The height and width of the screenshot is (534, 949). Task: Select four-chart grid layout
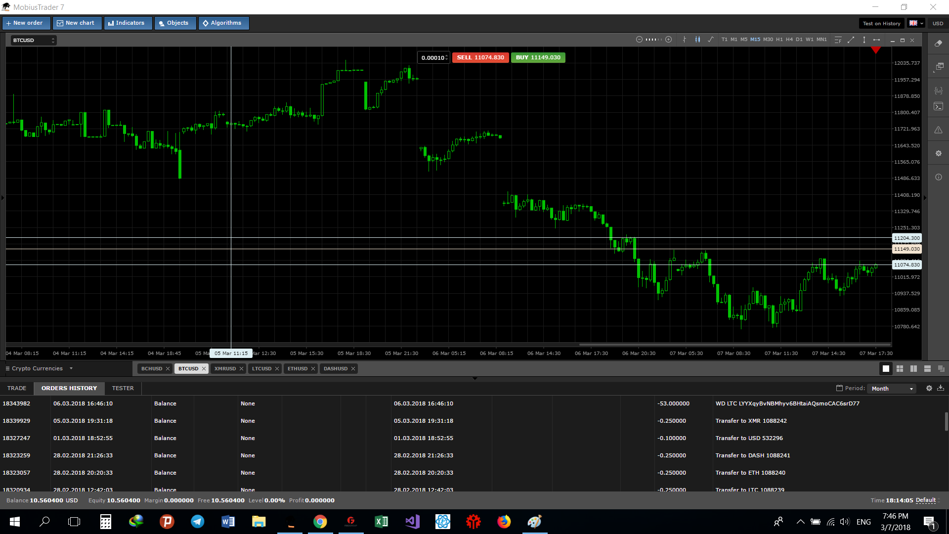[x=900, y=368]
